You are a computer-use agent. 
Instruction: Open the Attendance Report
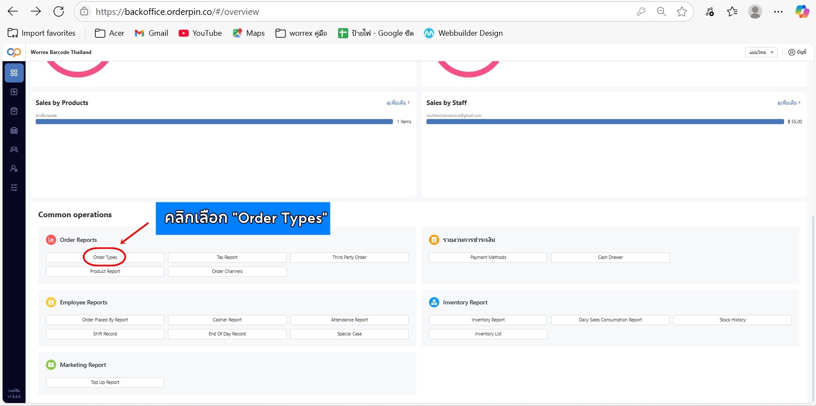pyautogui.click(x=350, y=320)
